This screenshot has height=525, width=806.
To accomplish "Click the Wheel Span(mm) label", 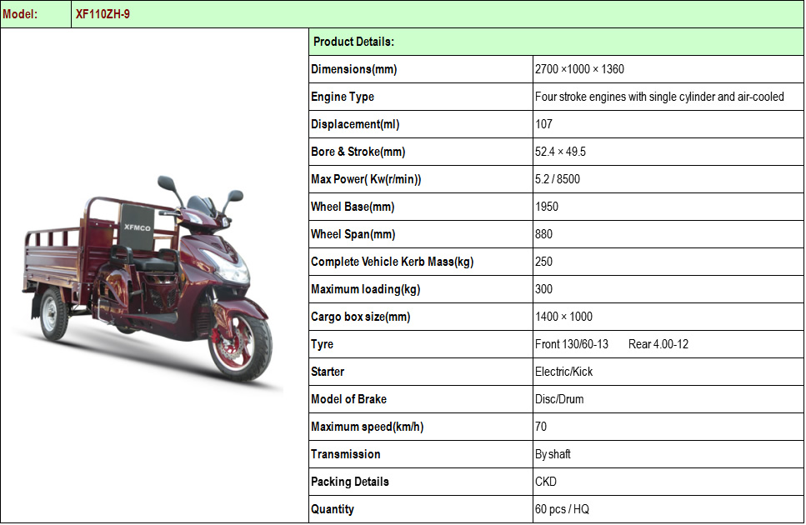I will pyautogui.click(x=353, y=234).
